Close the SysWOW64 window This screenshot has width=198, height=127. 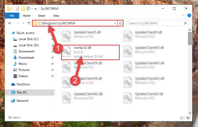[x=186, y=8]
